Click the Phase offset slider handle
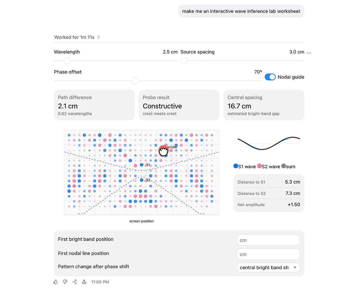 [x=135, y=81]
